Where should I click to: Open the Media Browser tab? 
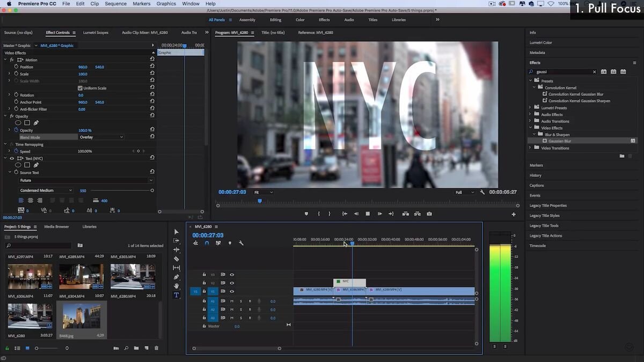click(x=56, y=227)
